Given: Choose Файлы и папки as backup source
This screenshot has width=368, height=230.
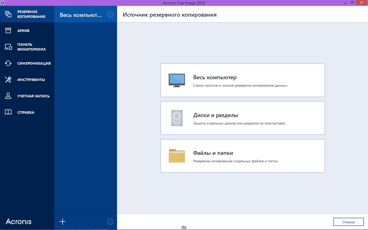Looking at the screenshot, I should coord(243,156).
